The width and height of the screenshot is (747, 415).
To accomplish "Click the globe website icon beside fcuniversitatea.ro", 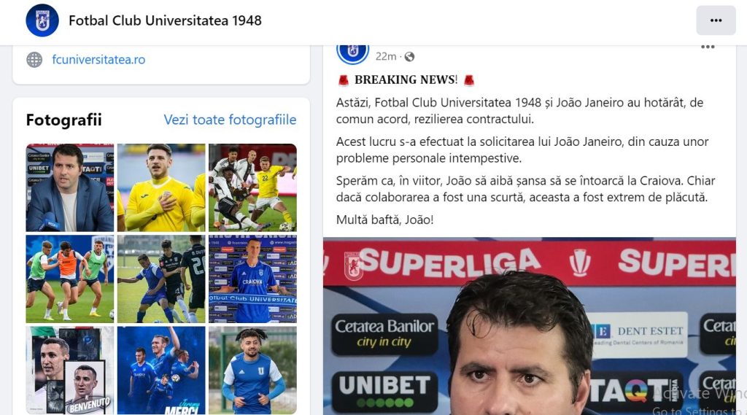I will (x=34, y=60).
